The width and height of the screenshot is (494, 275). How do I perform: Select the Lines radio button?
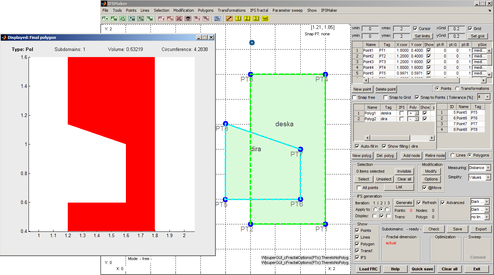(453, 155)
